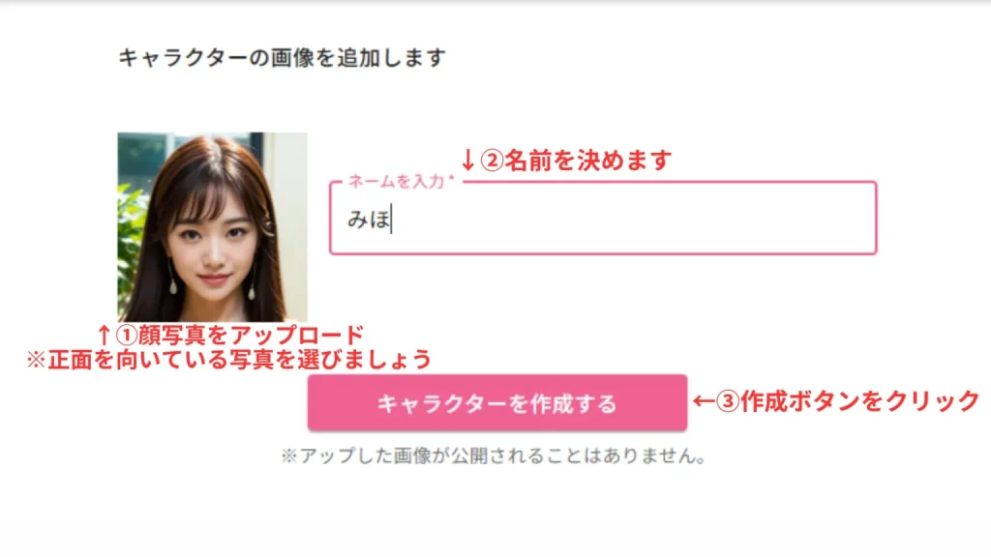Viewport: 991px width, 557px height.
Task: Click empty right side of name field
Action: (x=695, y=219)
